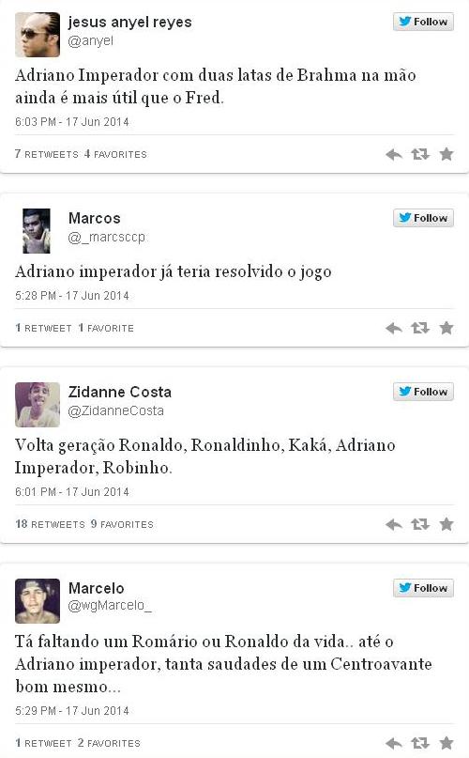Follow Marcelo @wgMarcelo_
This screenshot has height=758, width=469.
tap(423, 588)
